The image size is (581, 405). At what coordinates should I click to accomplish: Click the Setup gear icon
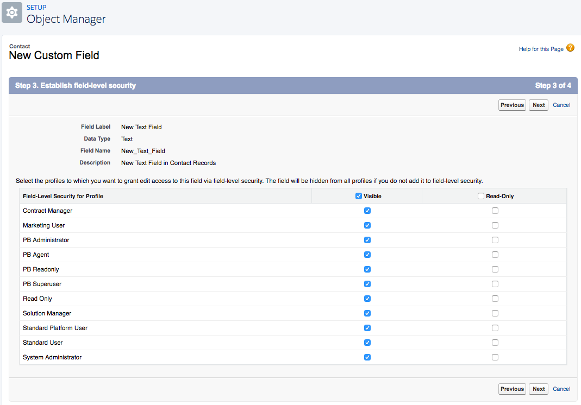click(x=12, y=12)
